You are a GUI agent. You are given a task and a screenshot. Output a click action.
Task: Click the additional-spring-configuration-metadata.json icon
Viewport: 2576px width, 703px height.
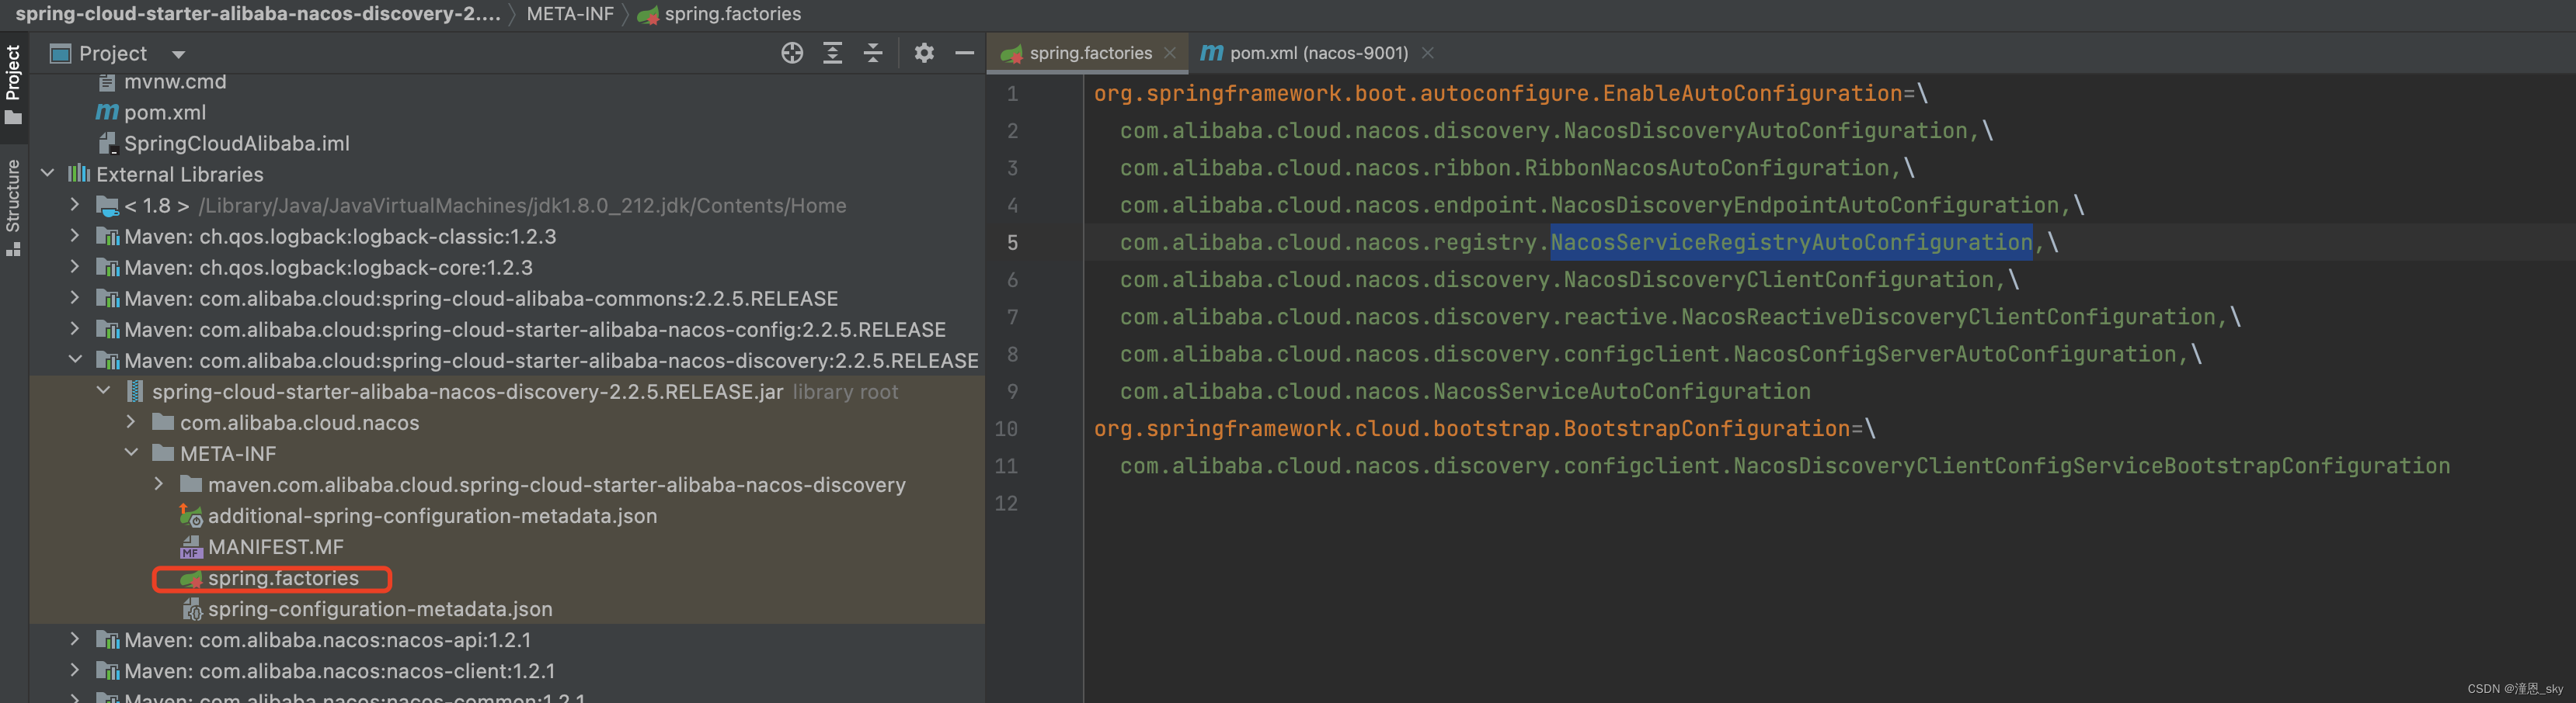tap(191, 515)
